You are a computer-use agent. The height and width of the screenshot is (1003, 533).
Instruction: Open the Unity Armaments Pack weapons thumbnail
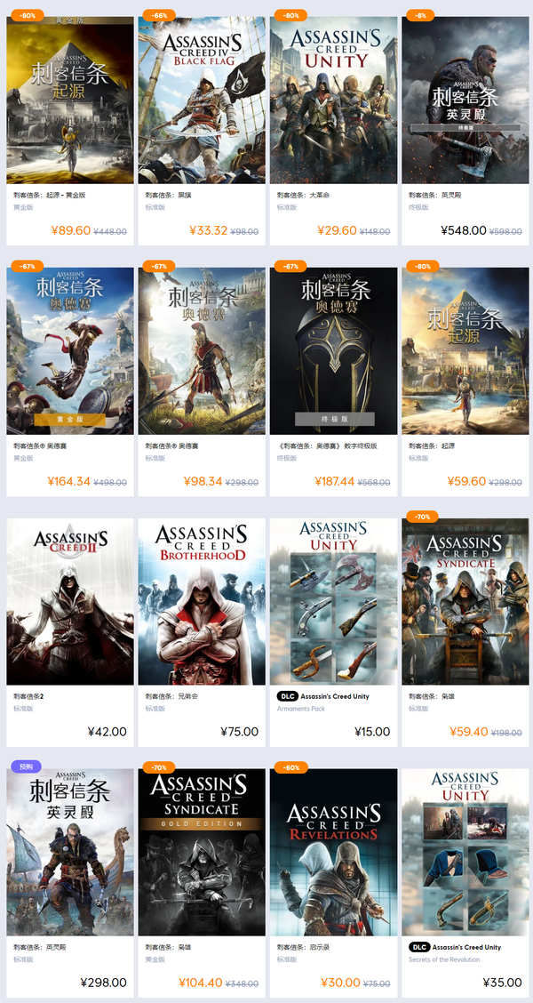[x=334, y=600]
